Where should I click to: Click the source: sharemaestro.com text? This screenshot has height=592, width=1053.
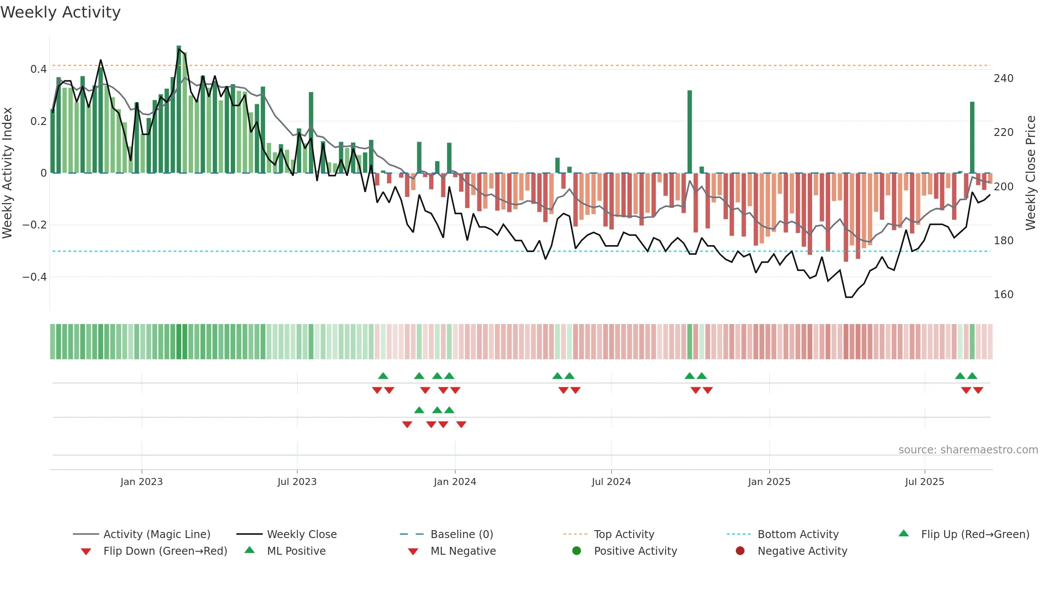click(x=968, y=450)
